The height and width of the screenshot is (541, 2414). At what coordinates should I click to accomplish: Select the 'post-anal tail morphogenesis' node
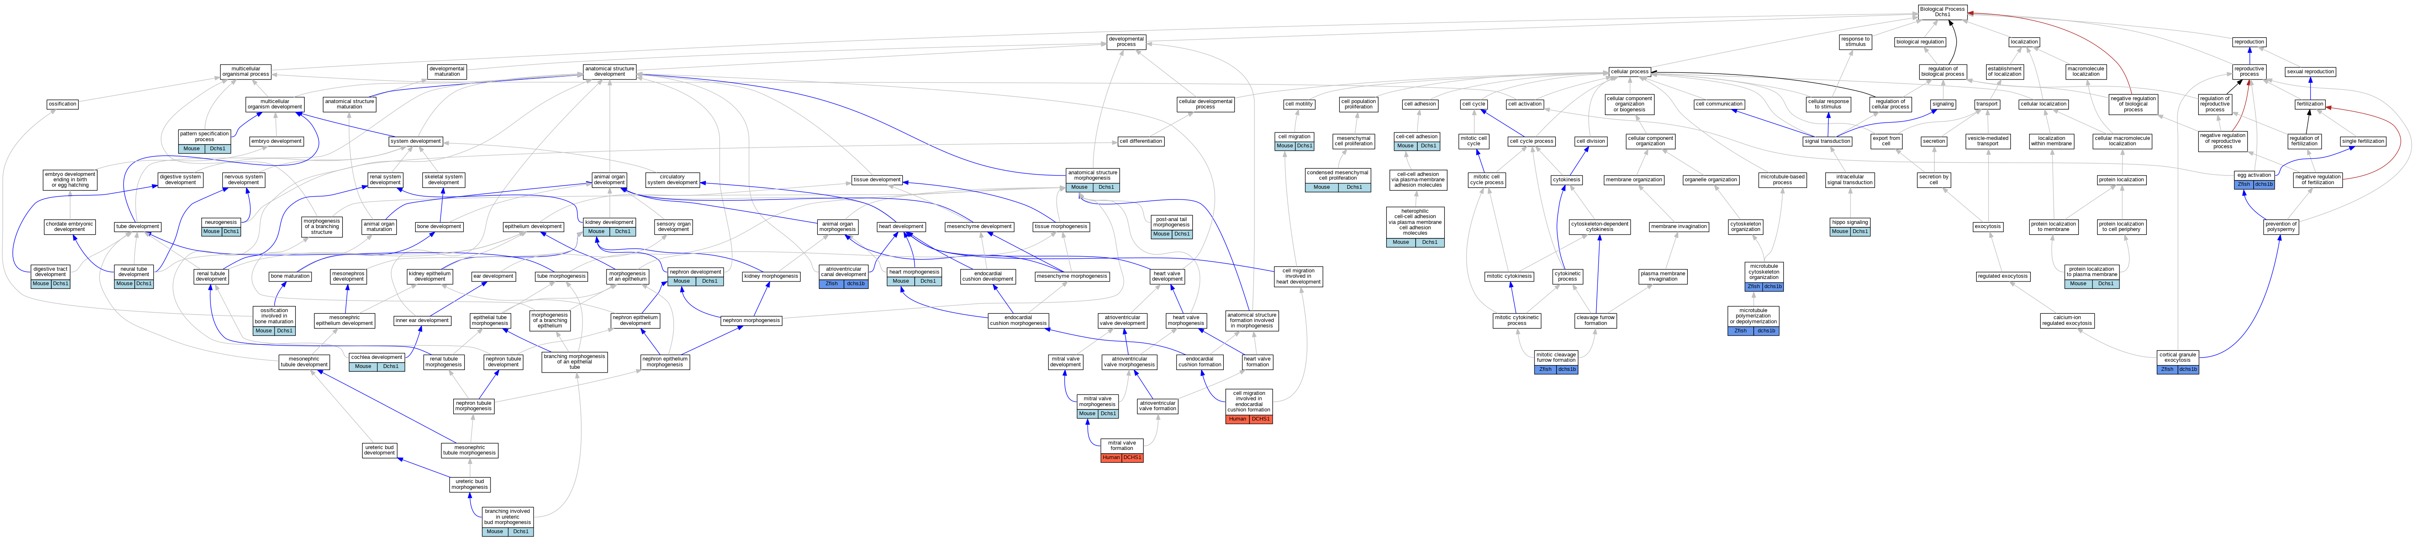(x=1172, y=226)
